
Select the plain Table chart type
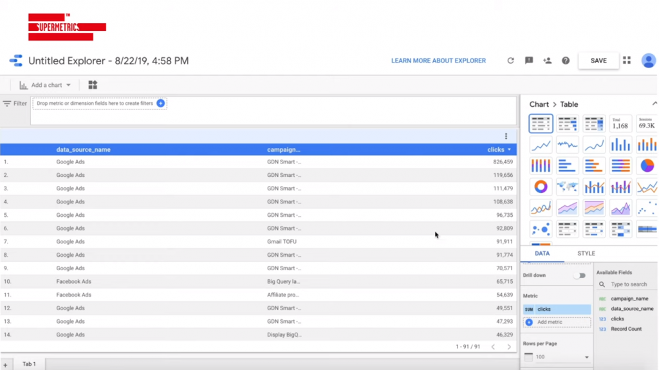tap(541, 124)
